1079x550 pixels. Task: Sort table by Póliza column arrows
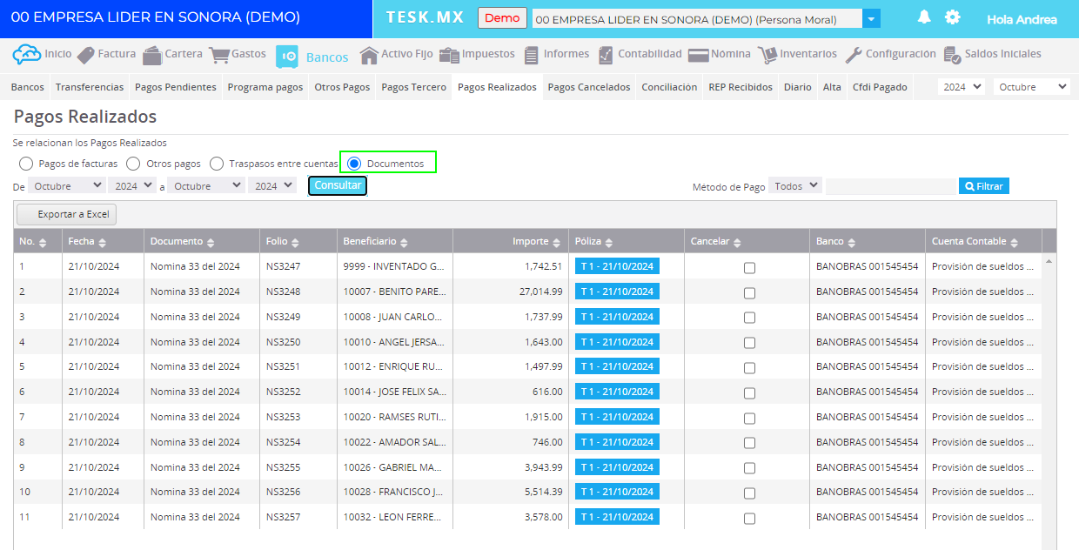[608, 242]
